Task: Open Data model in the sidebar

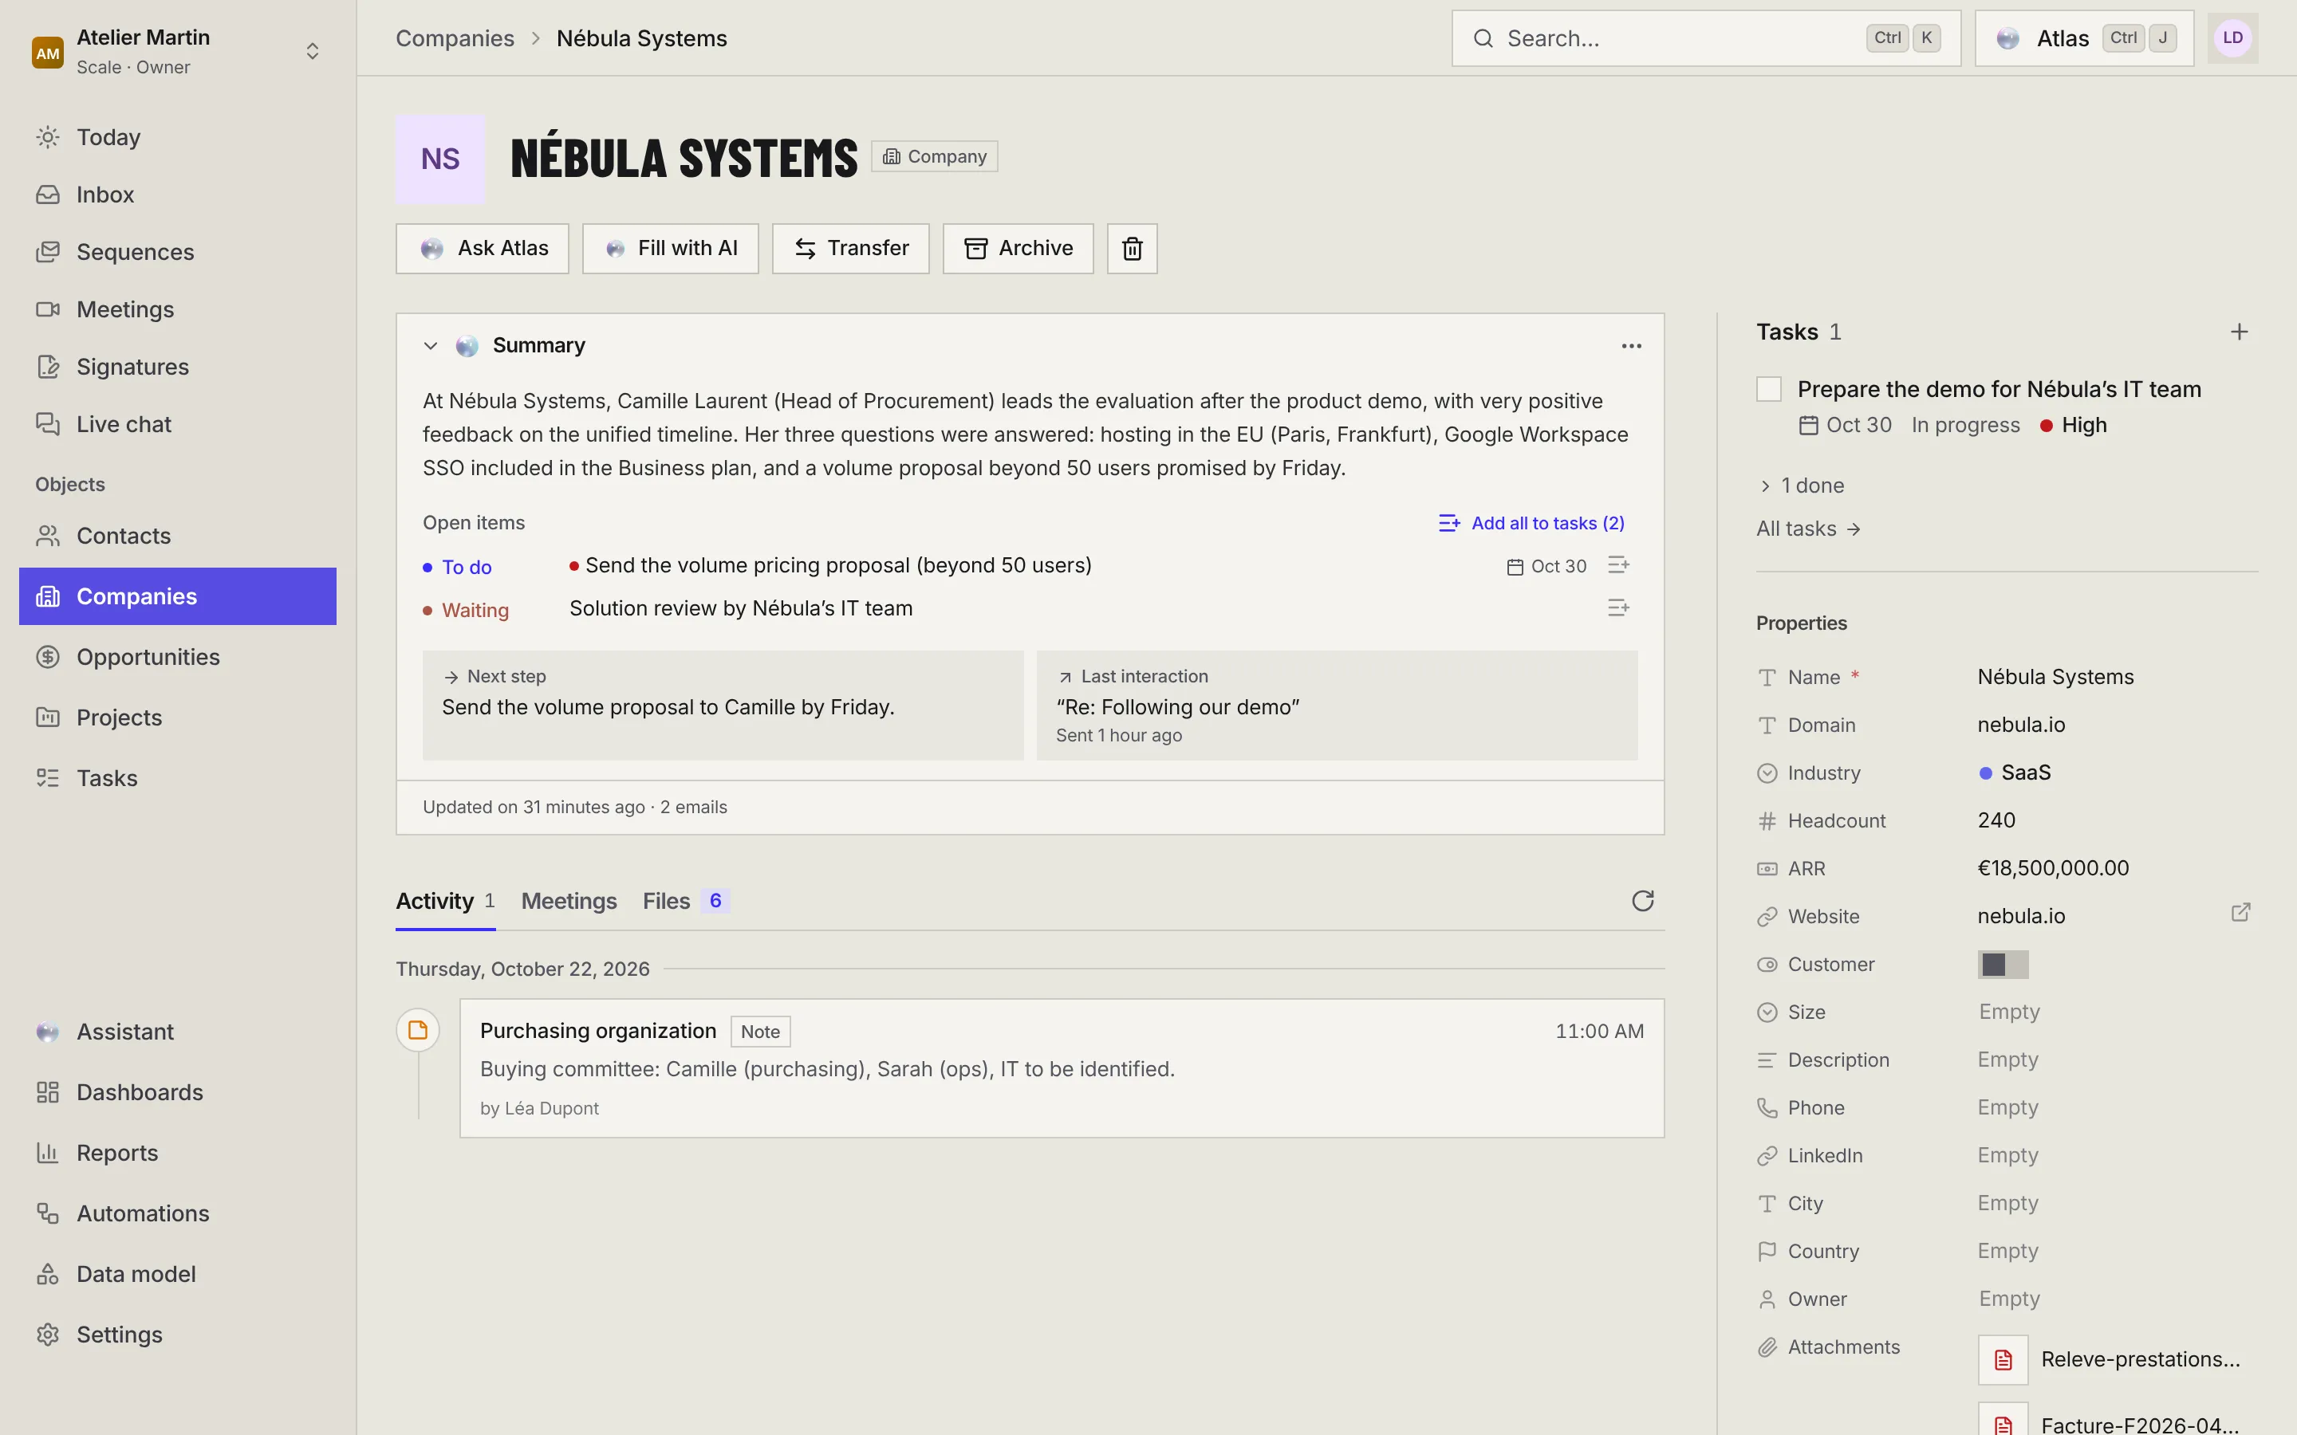Action: click(x=178, y=1274)
